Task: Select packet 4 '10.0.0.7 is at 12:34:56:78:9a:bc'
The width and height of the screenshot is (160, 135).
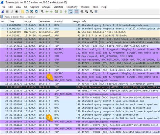Action: click(x=80, y=36)
